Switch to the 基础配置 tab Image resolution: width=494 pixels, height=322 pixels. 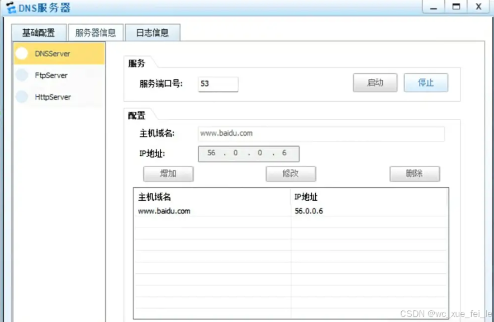(39, 32)
